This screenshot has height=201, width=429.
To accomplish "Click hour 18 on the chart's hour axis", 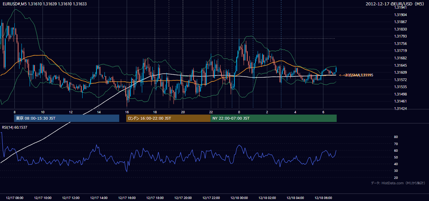I will point(155,112).
